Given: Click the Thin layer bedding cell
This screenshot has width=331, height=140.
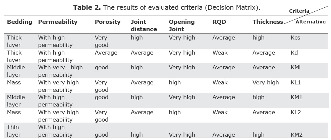Looking at the screenshot, I should pyautogui.click(x=14, y=131).
